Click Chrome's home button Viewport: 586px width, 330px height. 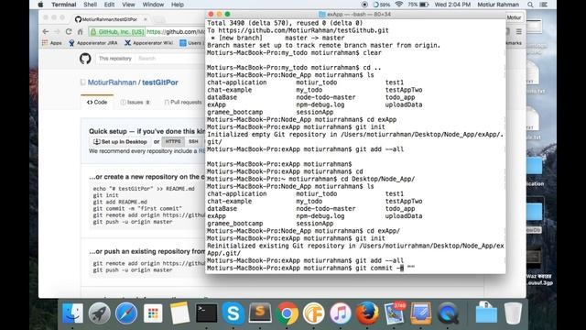coord(80,32)
